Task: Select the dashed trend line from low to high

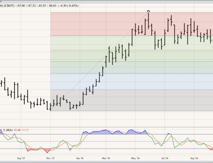Action: [99, 61]
